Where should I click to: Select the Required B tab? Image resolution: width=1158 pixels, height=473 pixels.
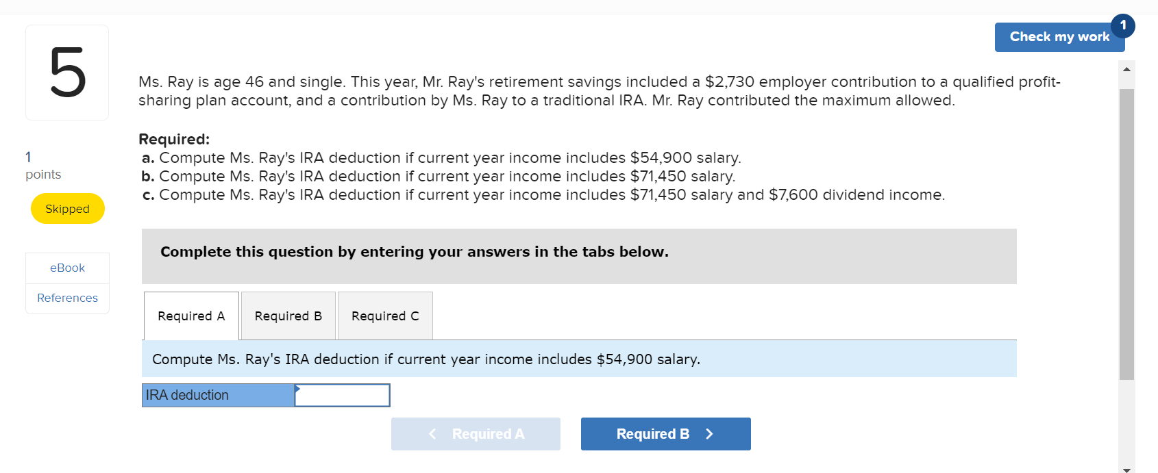click(288, 316)
